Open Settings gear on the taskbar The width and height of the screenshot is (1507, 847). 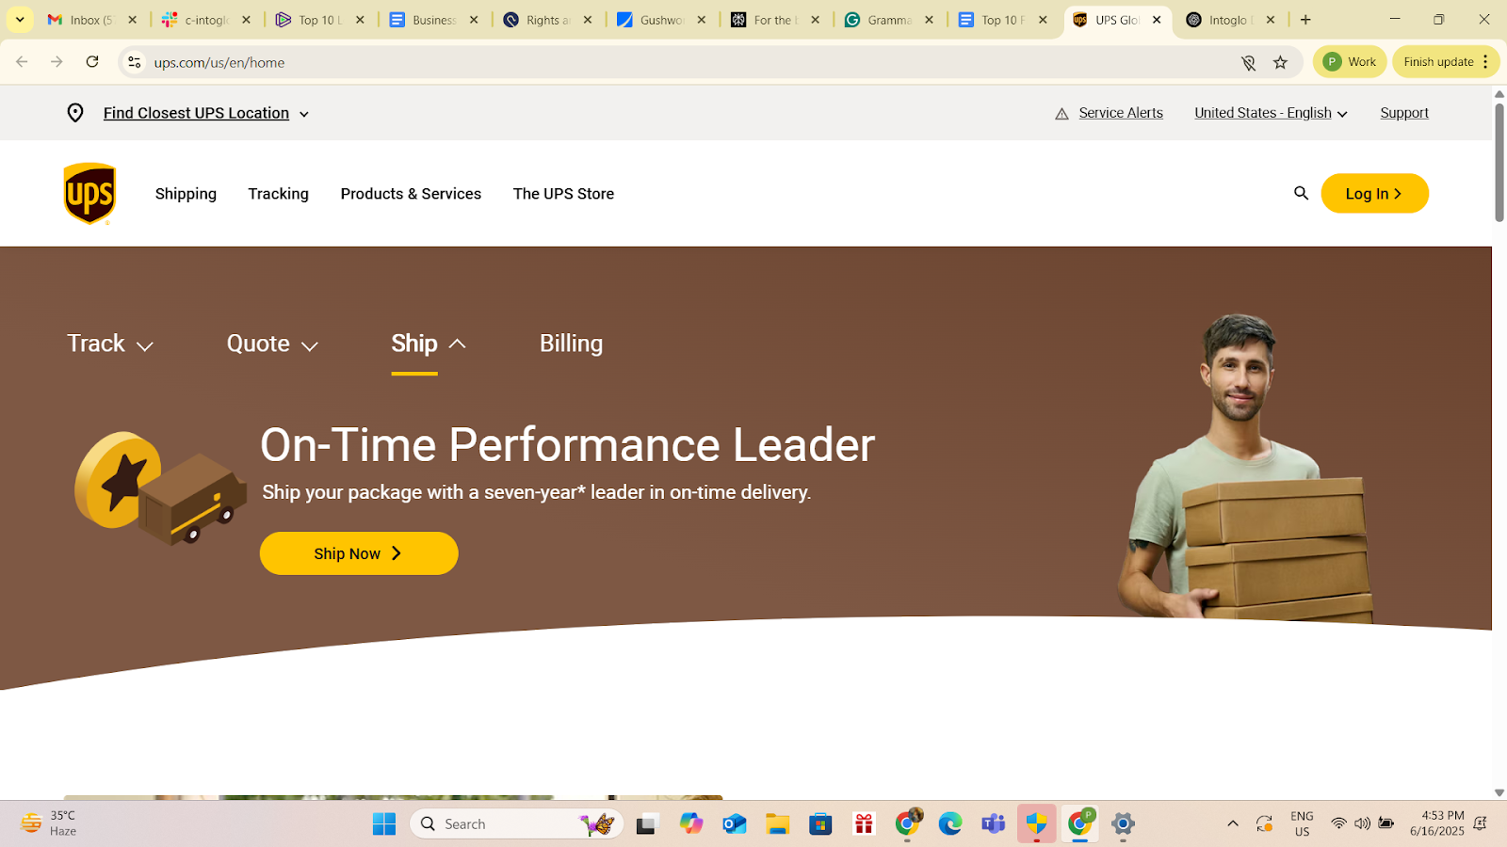pos(1123,824)
